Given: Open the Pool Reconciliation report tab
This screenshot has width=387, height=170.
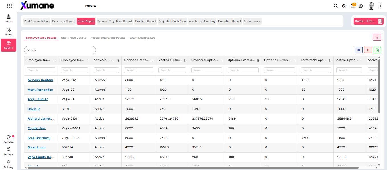Looking at the screenshot, I should click(x=37, y=21).
